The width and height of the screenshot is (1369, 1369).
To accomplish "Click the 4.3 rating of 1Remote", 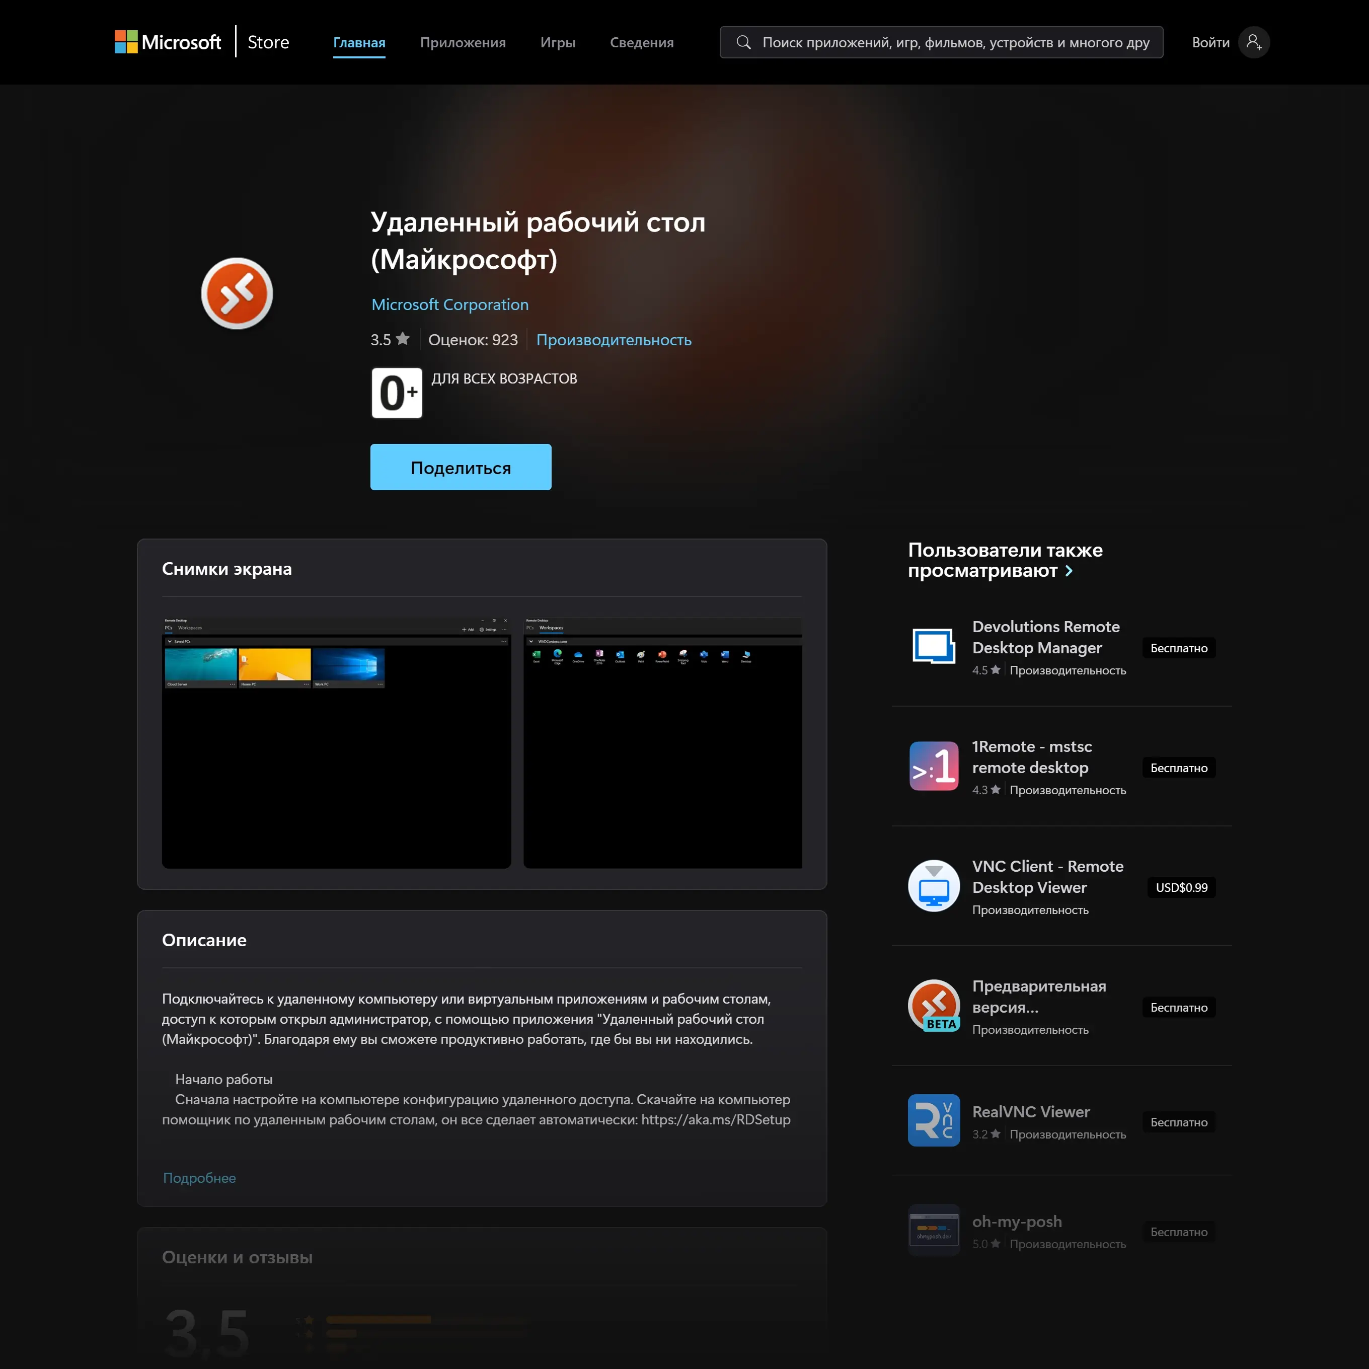I will pyautogui.click(x=986, y=790).
